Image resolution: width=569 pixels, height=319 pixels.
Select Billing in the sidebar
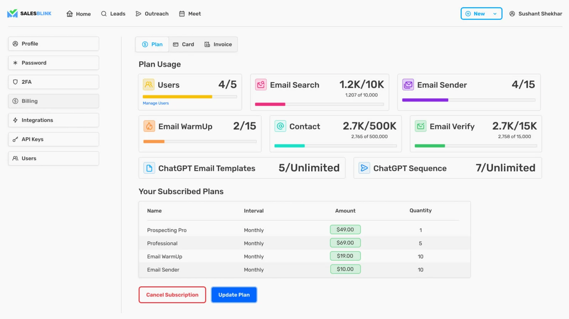point(53,101)
